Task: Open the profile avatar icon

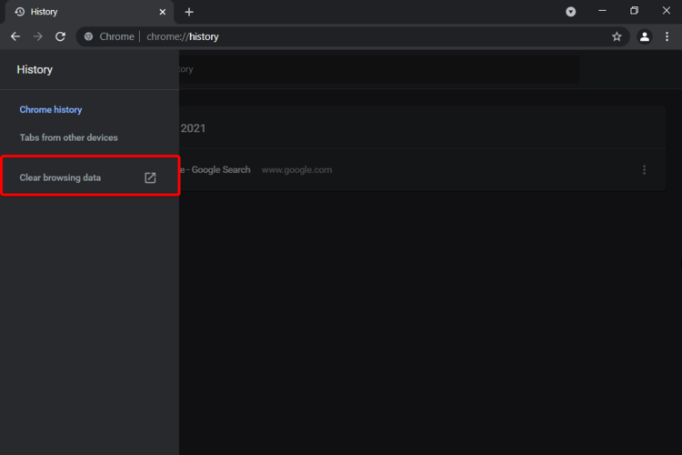Action: 644,37
